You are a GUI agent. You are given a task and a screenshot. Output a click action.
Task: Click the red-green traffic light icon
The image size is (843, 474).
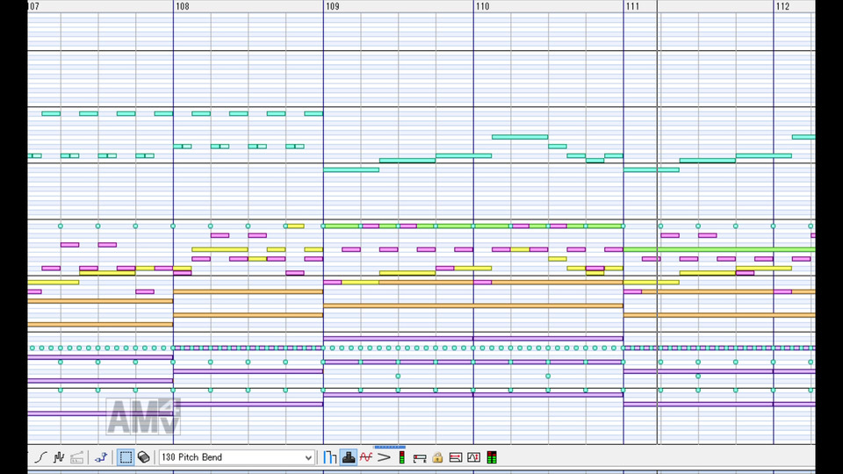coord(401,457)
